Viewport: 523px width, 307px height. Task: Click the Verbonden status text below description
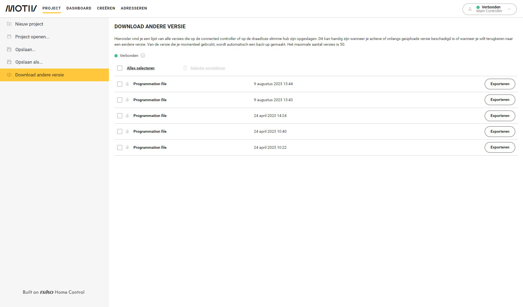[x=129, y=55]
